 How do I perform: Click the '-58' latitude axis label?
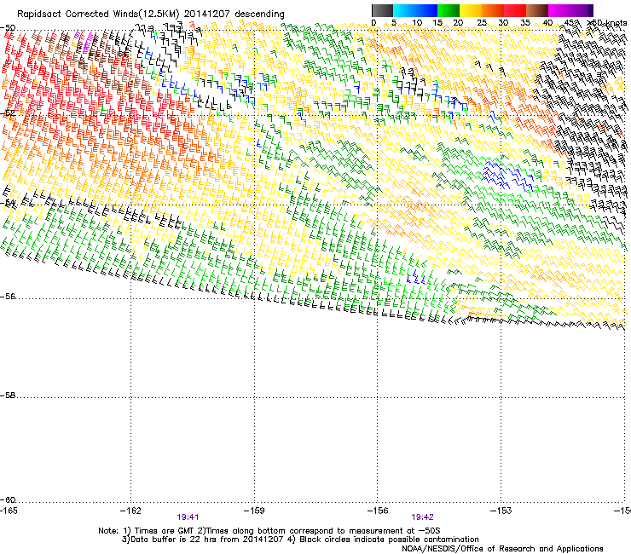[x=8, y=395]
